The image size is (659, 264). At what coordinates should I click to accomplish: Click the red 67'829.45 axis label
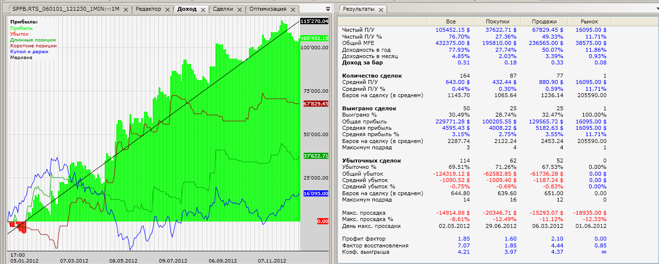[315, 104]
